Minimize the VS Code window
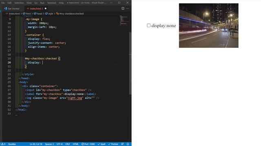Screen dimensions: 261x146 click(111, 3)
